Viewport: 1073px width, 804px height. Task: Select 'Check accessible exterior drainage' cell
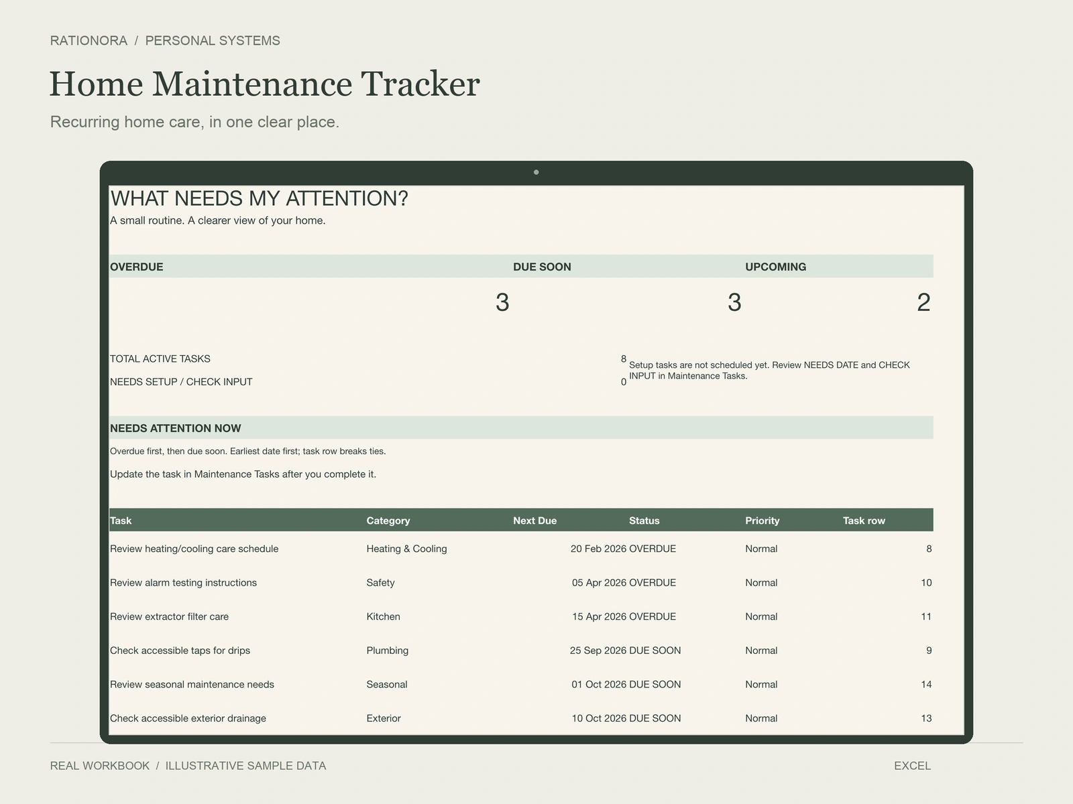[188, 718]
